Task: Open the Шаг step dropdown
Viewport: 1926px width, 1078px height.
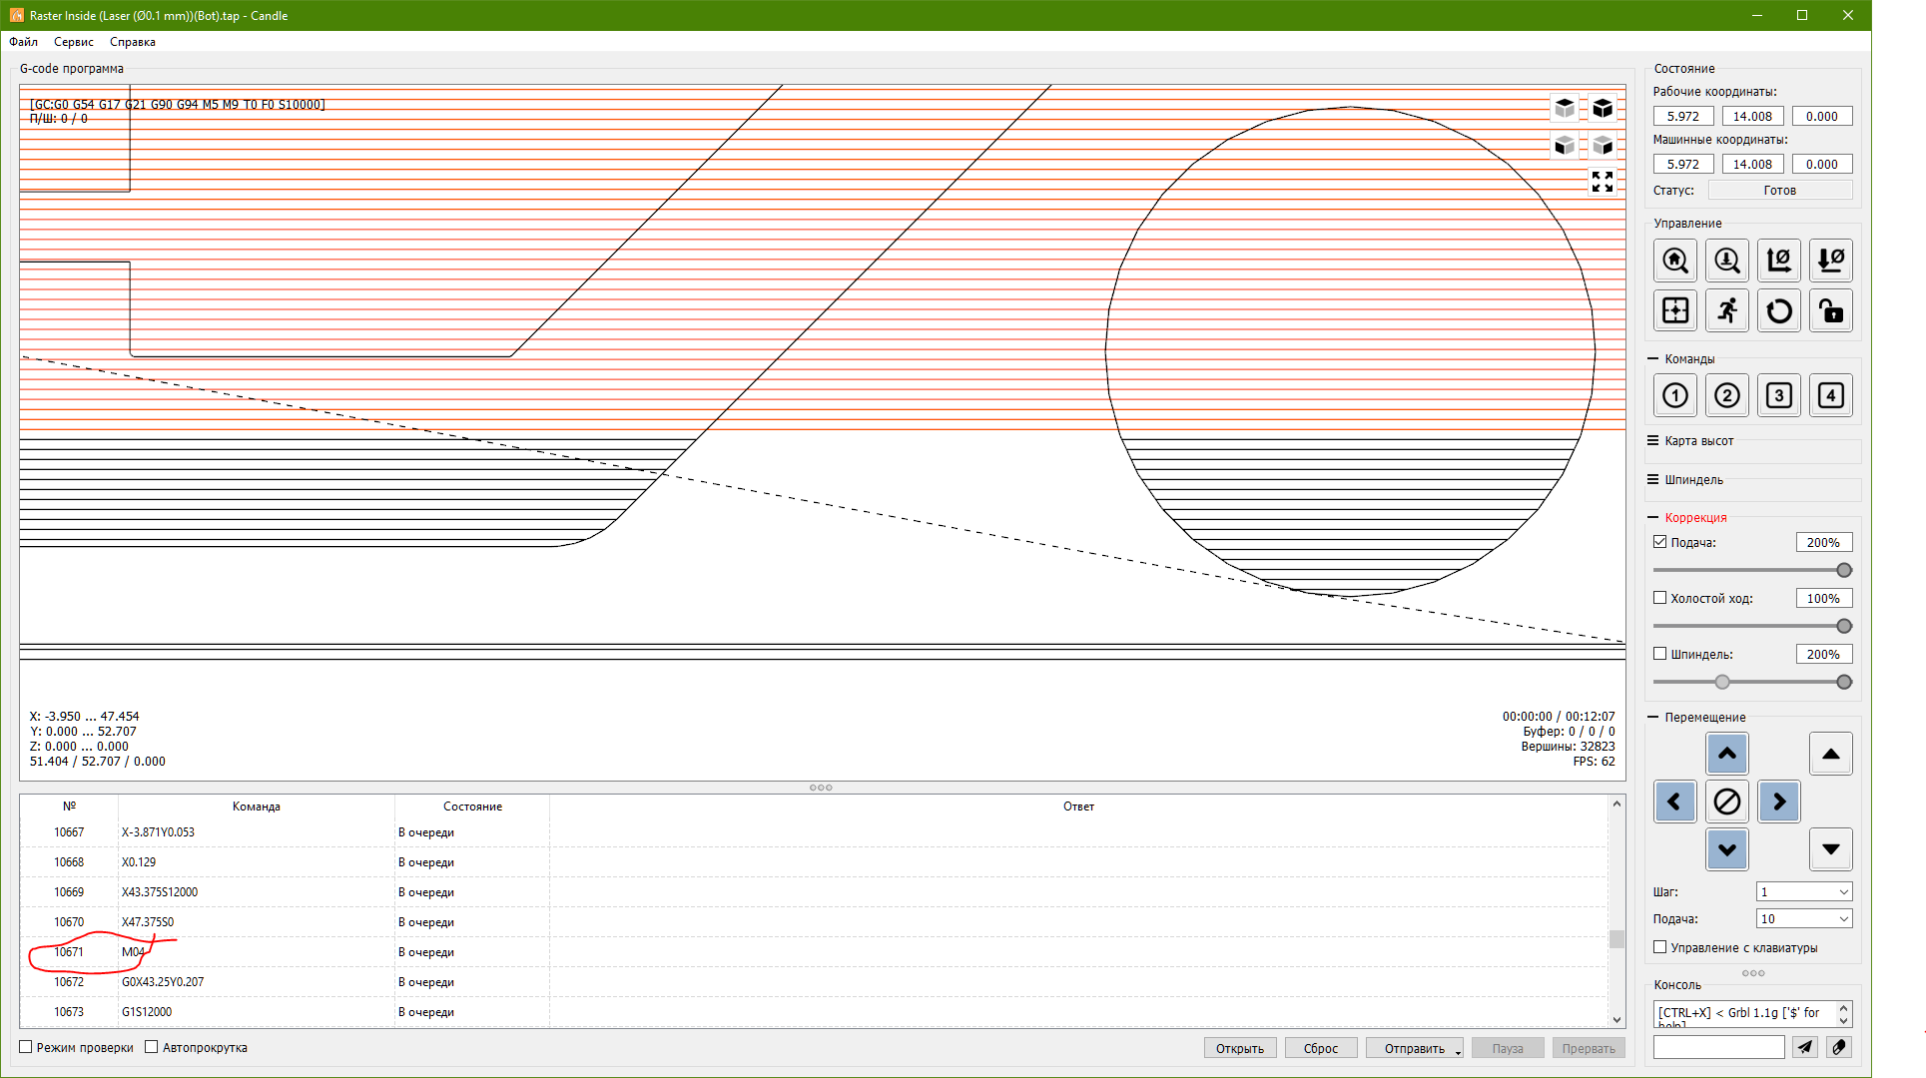Action: 1803,891
